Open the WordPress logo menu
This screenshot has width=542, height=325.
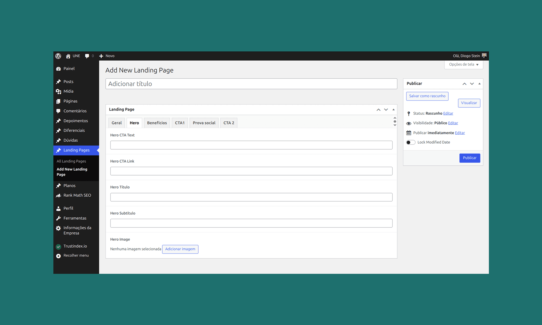(x=58, y=56)
